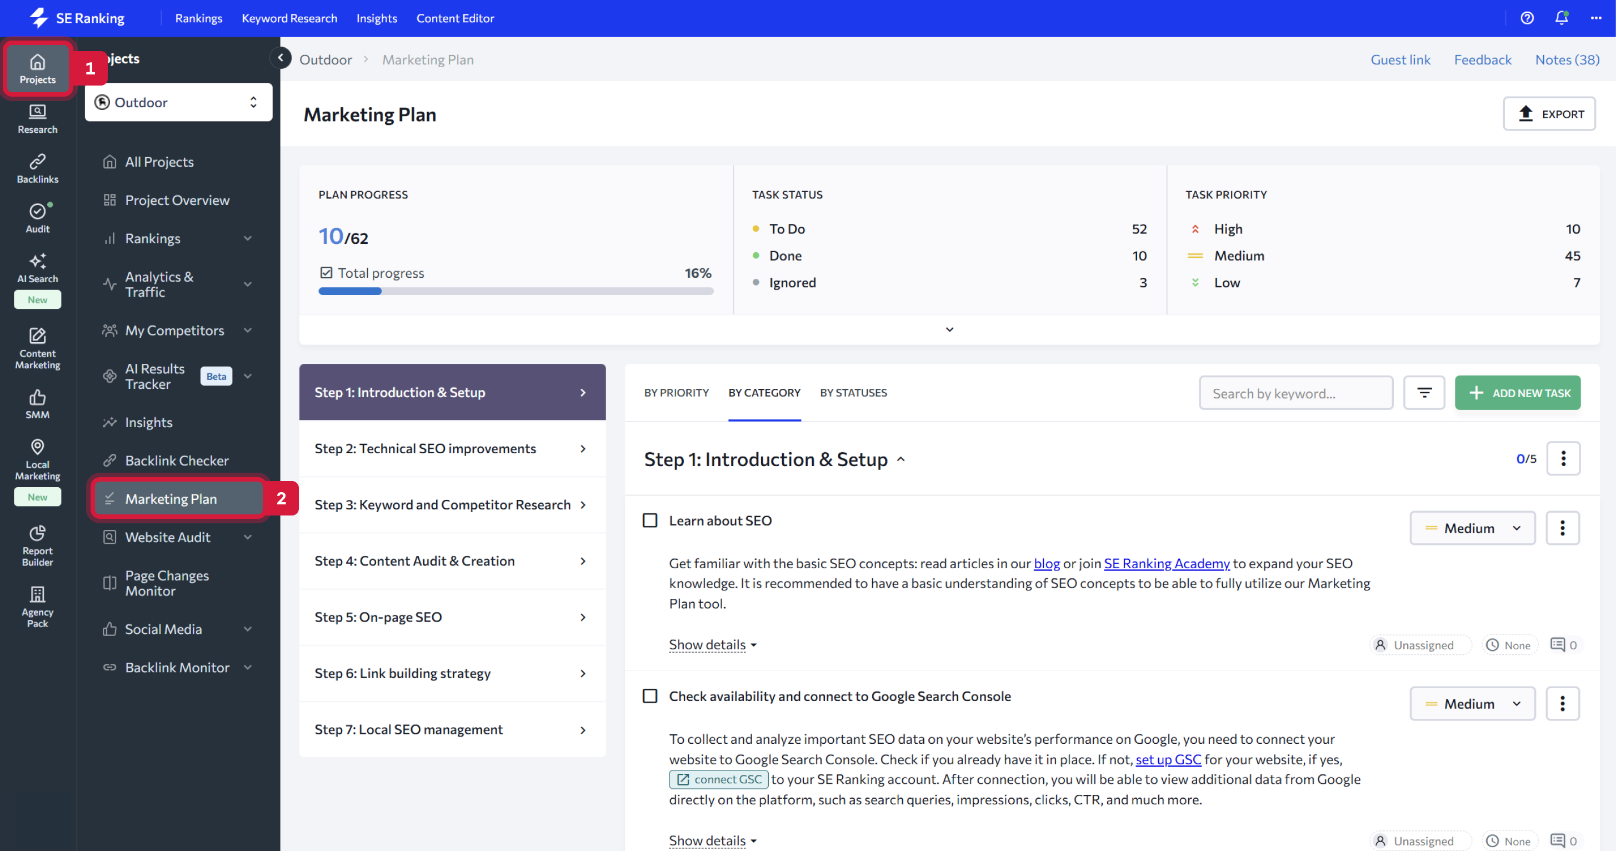Click the EXPORT button
This screenshot has height=851, width=1616.
tap(1549, 113)
